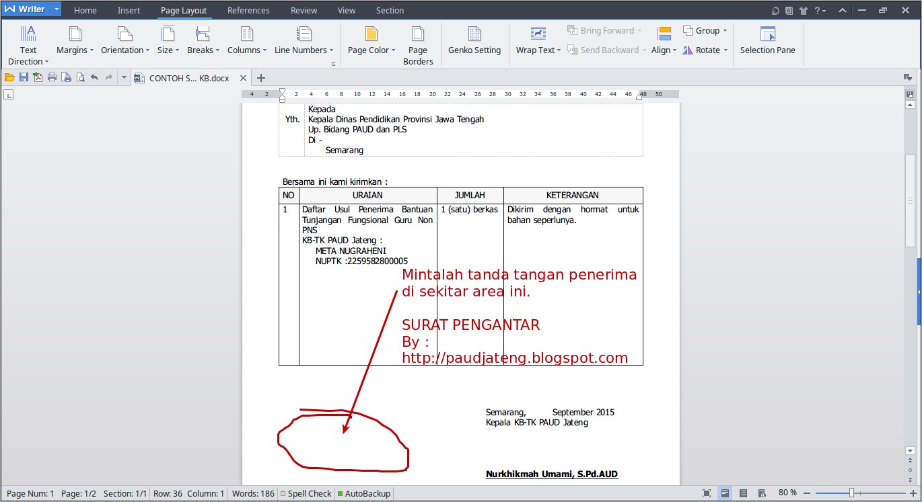Screen dimensions: 922x502
Task: Open the Review tab
Action: 304,11
